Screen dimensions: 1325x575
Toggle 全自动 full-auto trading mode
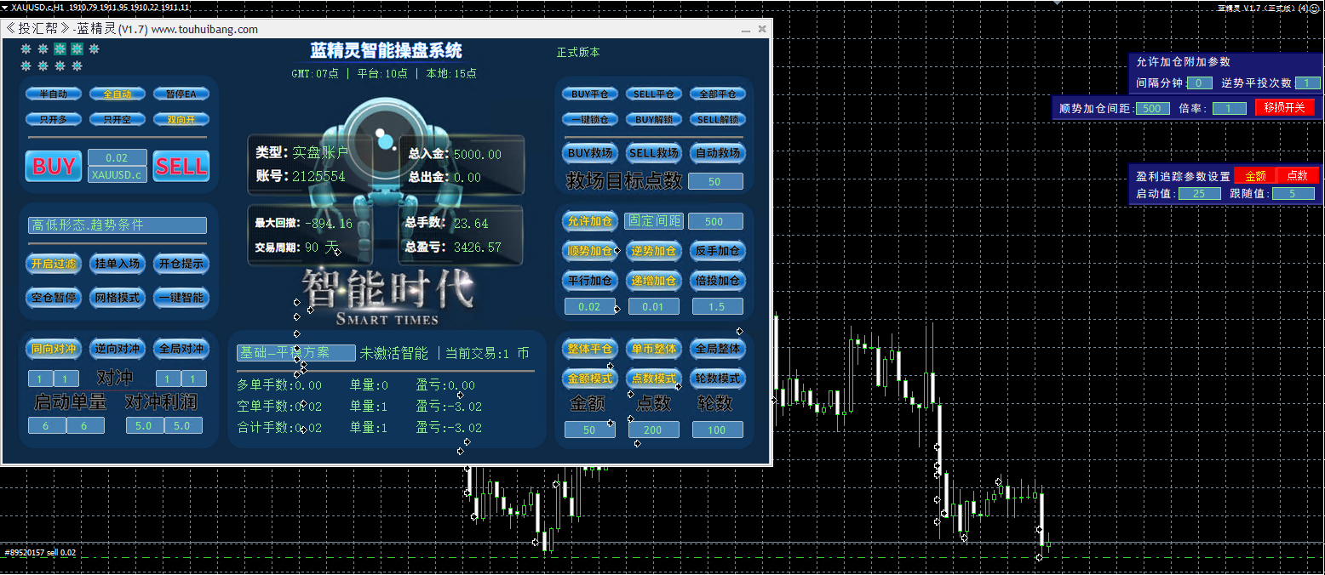[x=117, y=94]
